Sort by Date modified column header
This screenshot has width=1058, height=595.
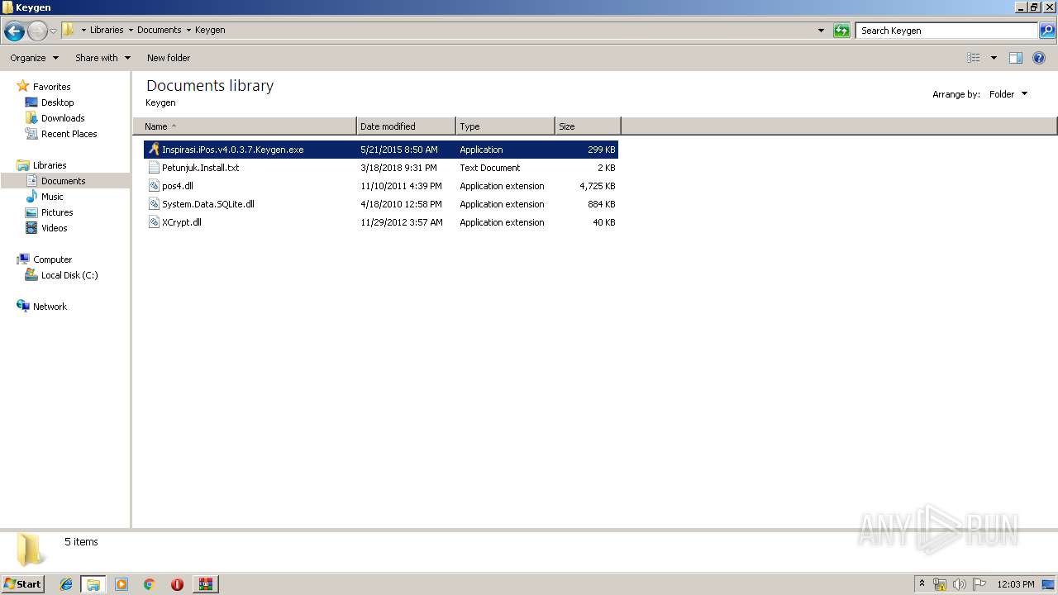coord(406,126)
